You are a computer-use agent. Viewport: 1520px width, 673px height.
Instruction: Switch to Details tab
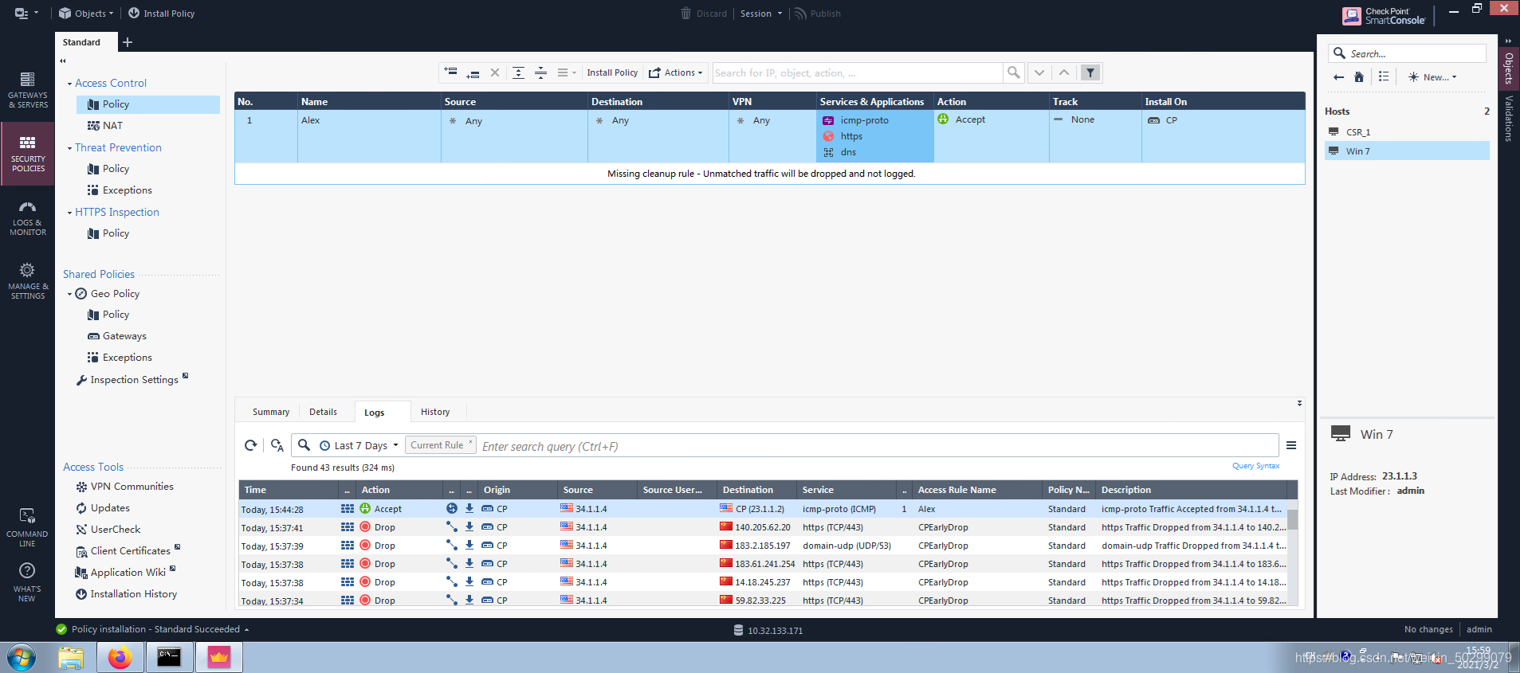323,412
